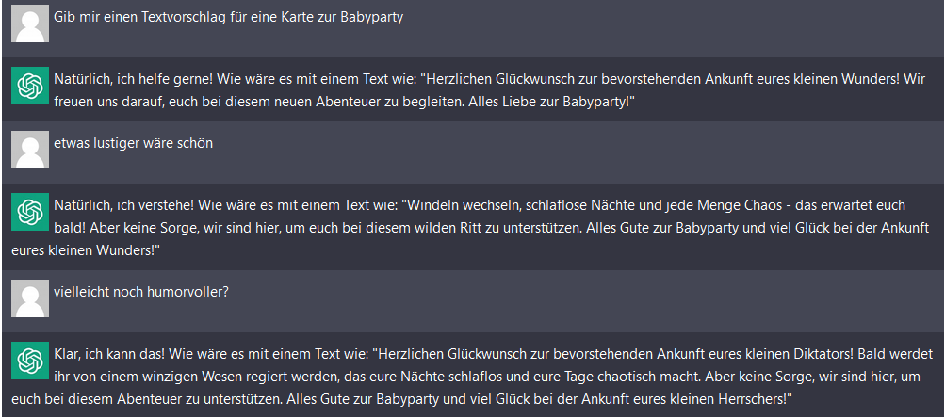This screenshot has width=945, height=417.
Task: Click the user message "Gib mir einen Textvorschlag für eine Karte"
Action: pos(229,18)
